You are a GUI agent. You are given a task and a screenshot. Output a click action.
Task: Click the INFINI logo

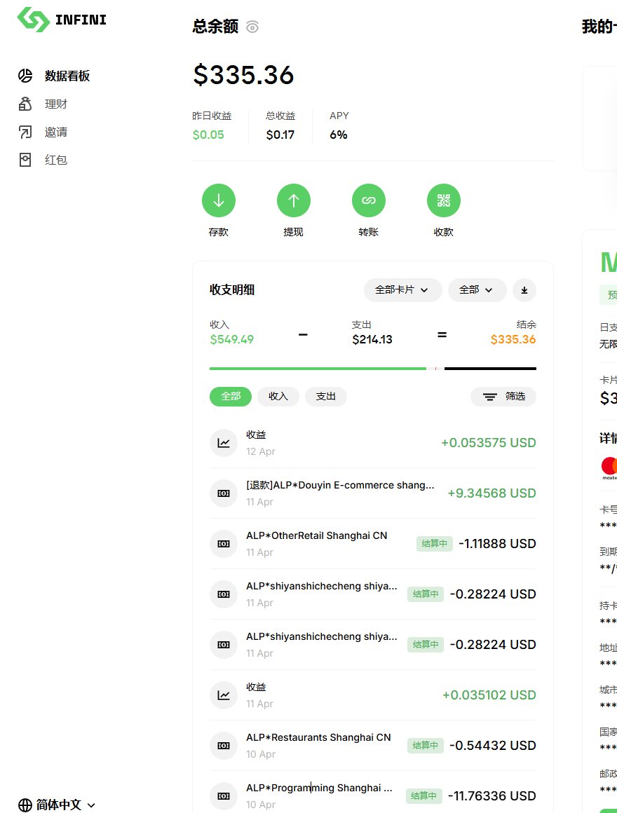61,20
